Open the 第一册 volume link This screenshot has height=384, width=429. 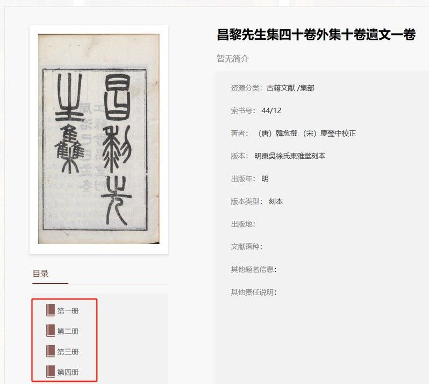(68, 311)
